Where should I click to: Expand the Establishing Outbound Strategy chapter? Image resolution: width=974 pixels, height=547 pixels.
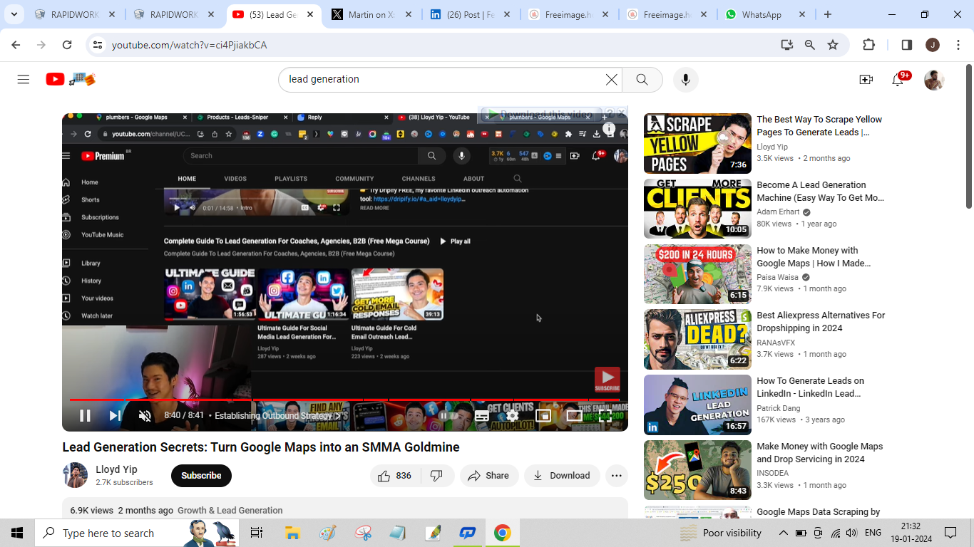click(277, 416)
